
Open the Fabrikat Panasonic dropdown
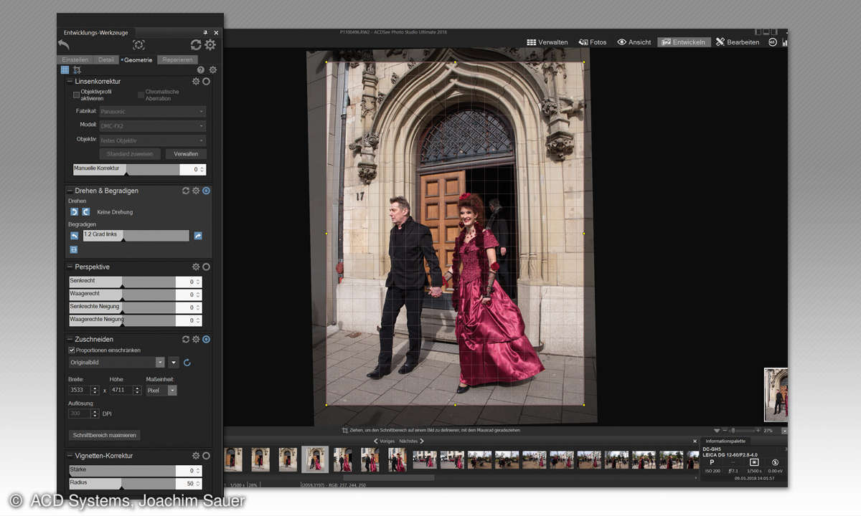click(x=152, y=112)
